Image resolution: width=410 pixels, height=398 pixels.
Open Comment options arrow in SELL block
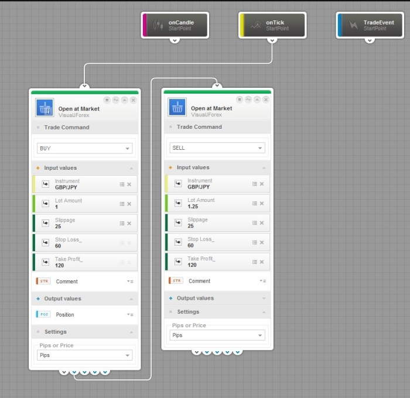[x=263, y=281]
